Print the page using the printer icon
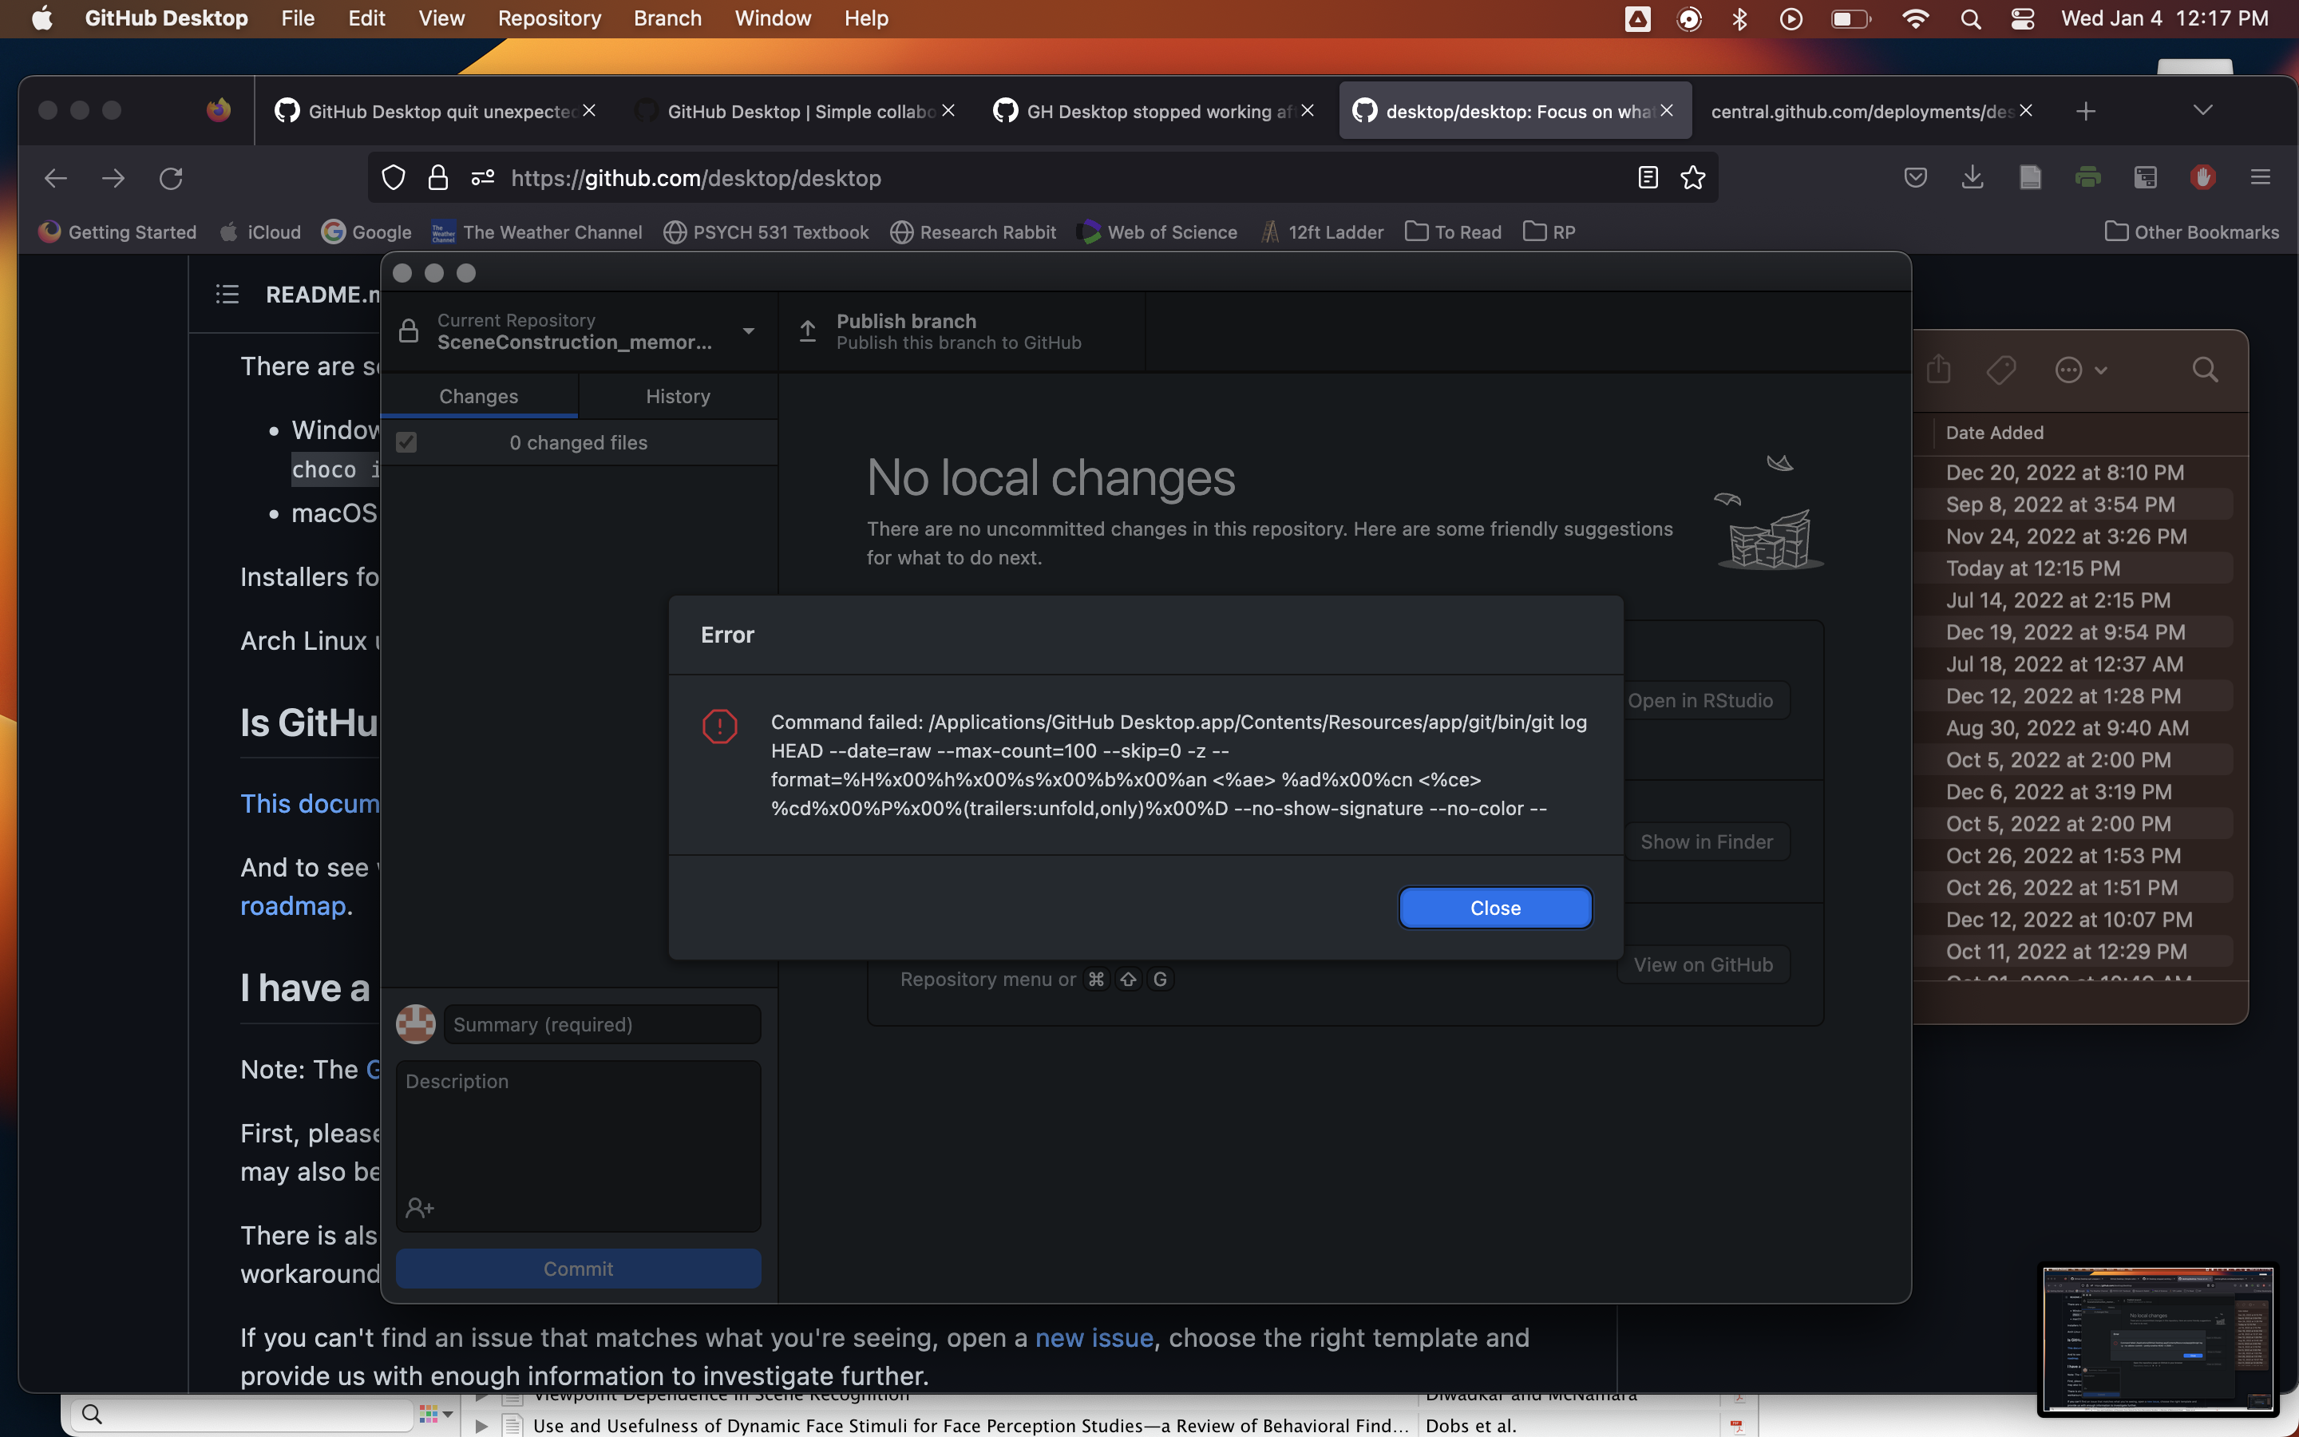This screenshot has height=1437, width=2299. (x=2089, y=178)
